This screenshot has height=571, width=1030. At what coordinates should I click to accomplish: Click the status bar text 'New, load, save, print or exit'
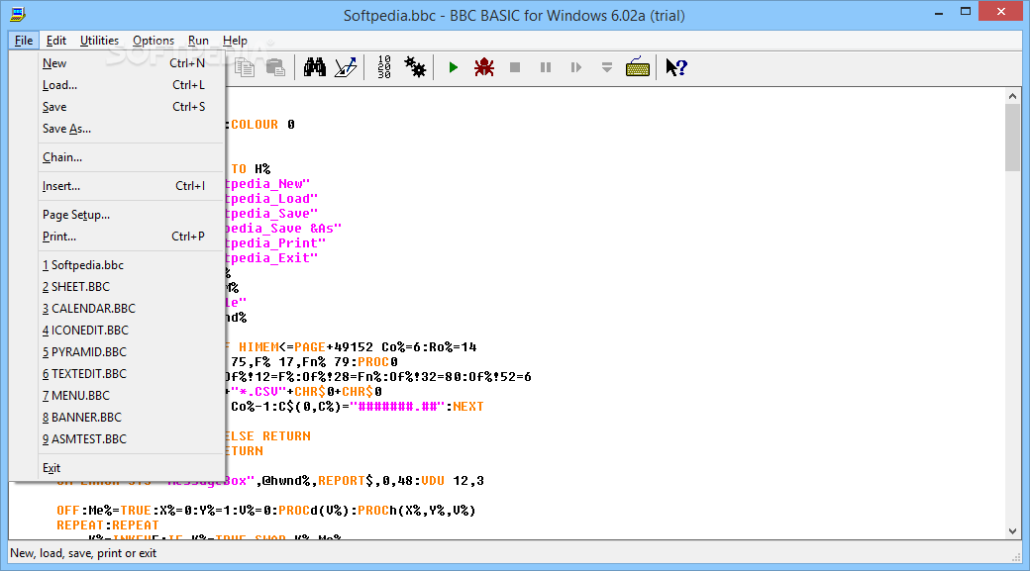pyautogui.click(x=83, y=553)
